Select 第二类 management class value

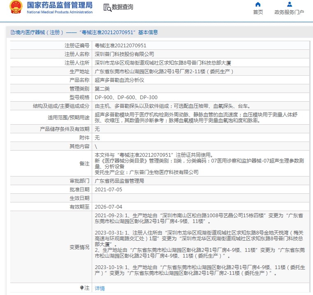[102, 89]
